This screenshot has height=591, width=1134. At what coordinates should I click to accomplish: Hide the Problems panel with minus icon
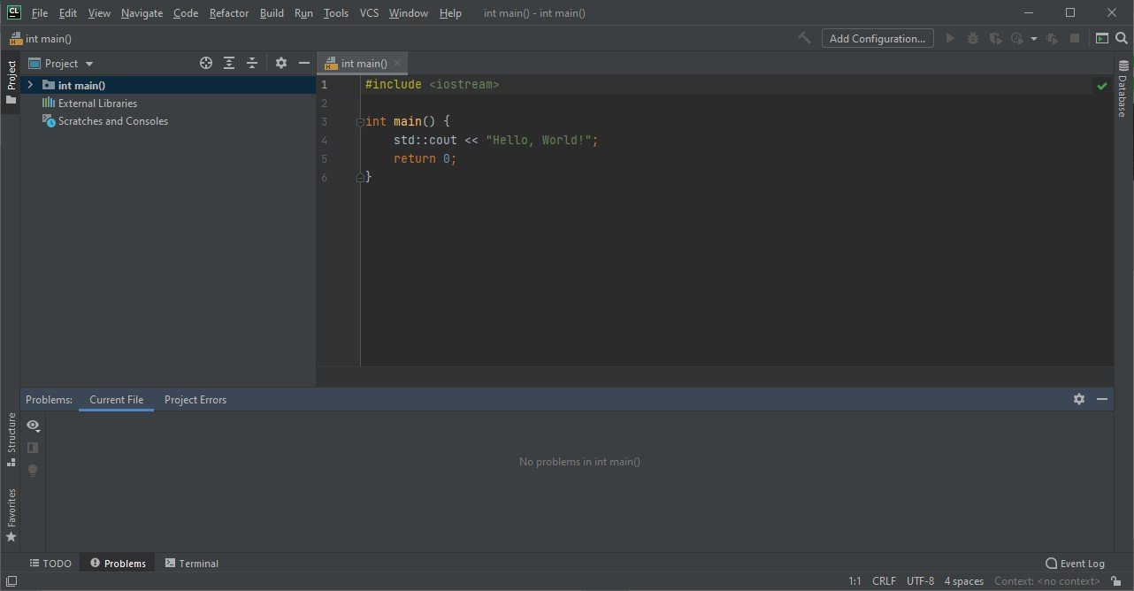pos(1102,399)
